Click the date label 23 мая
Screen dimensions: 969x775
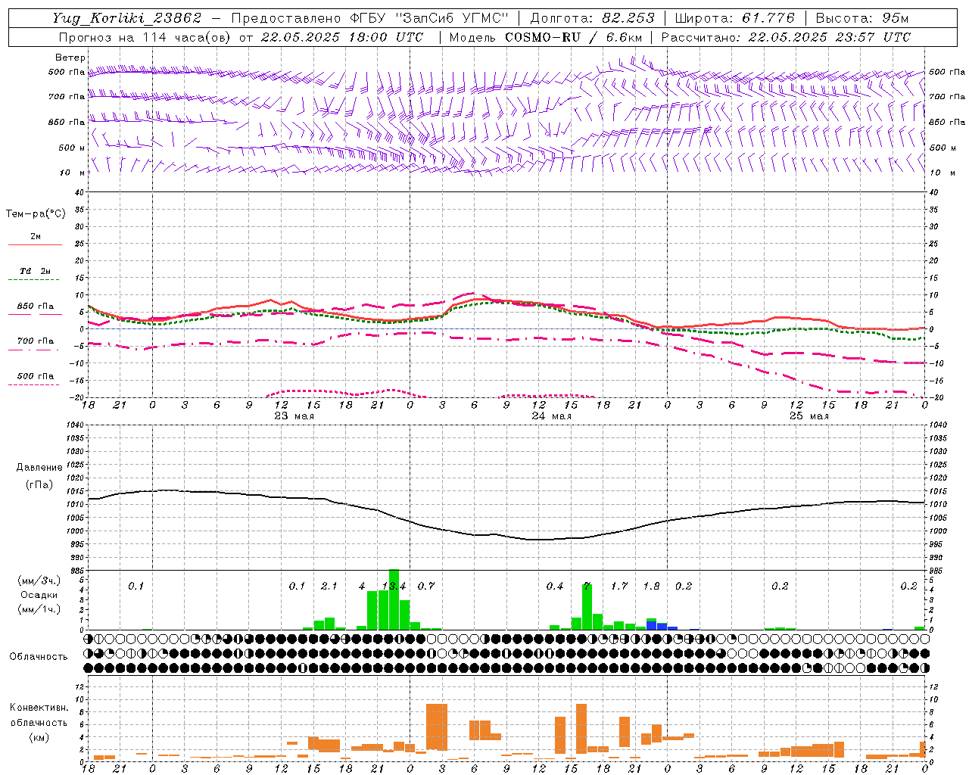294,416
